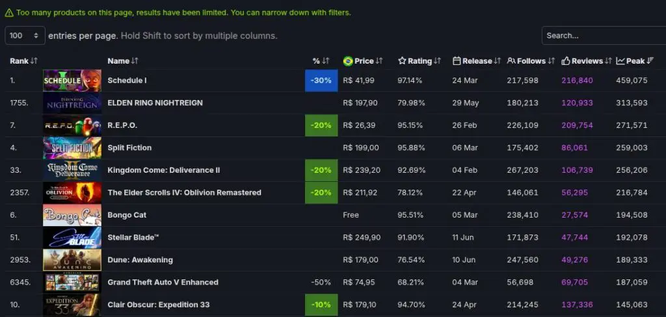Click the Free price for Bongo Cat
Viewport: 666px width, 317px height.
click(351, 215)
